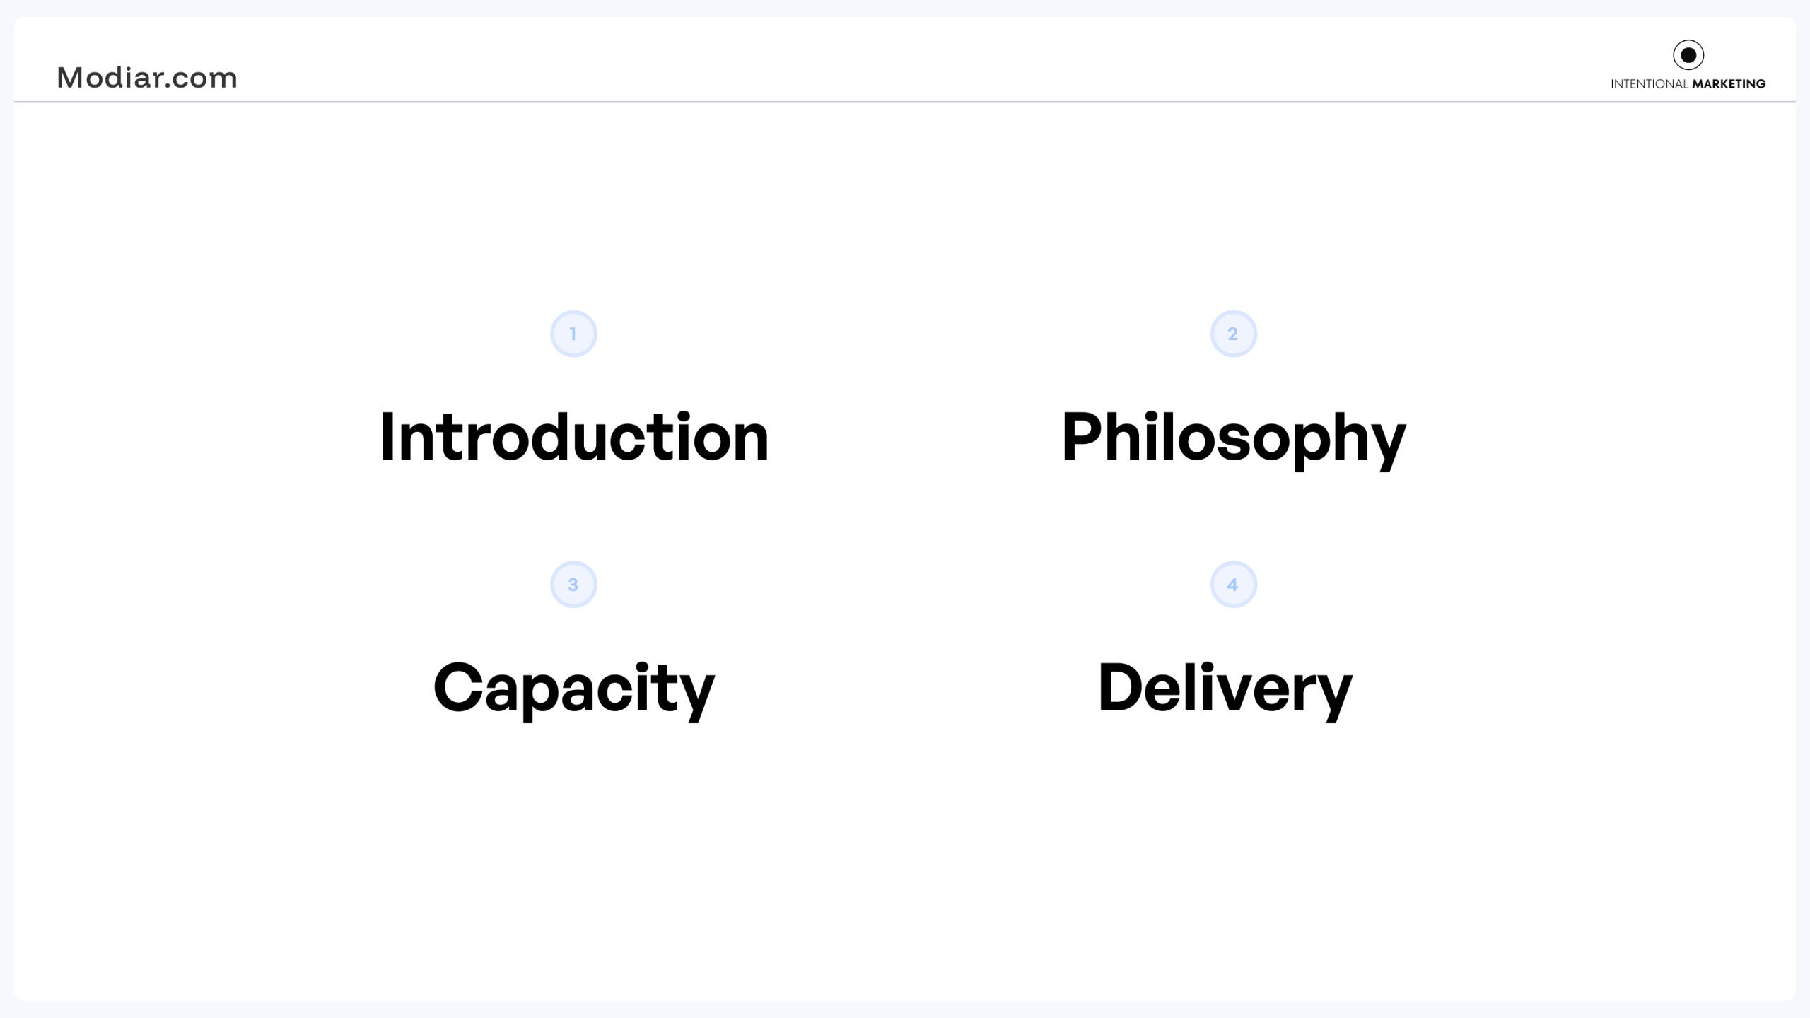Click the word INTENTIONAL in the logo
Screen dimensions: 1810x1018
tap(1650, 84)
